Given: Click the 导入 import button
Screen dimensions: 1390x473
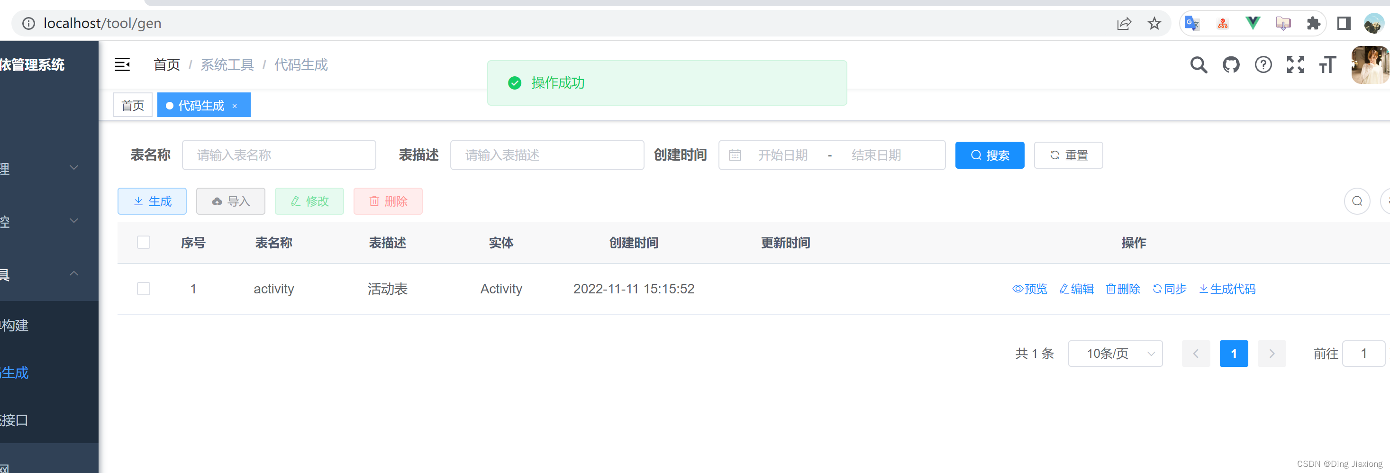Looking at the screenshot, I should tap(230, 201).
